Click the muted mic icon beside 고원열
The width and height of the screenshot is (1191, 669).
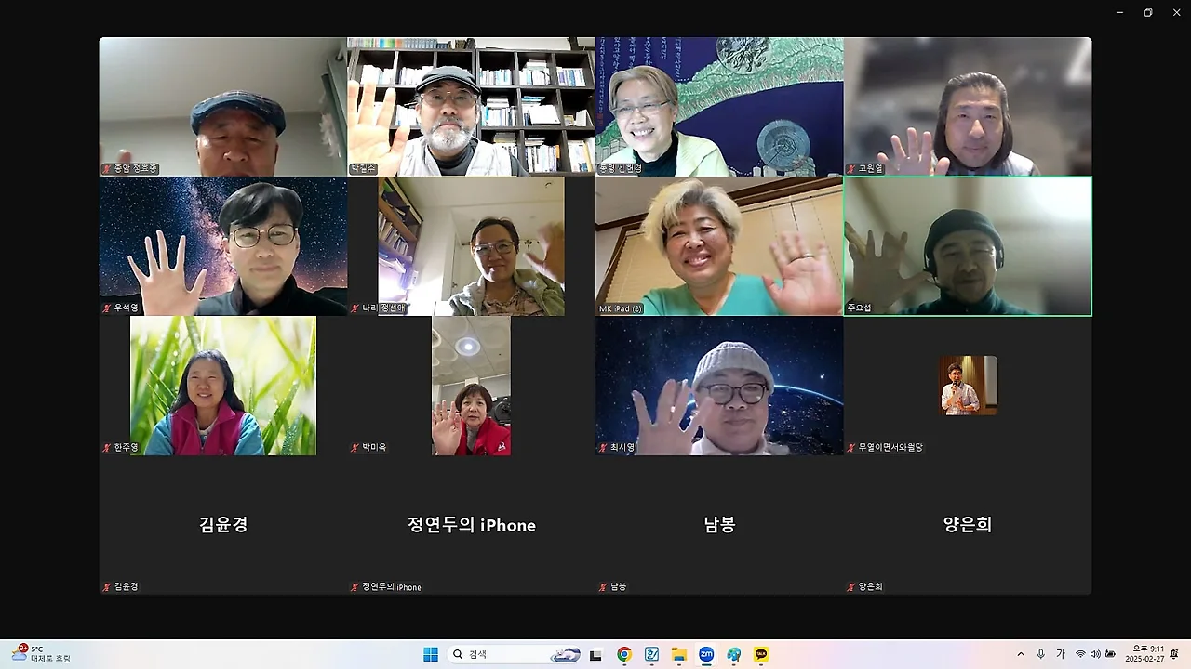coord(851,169)
